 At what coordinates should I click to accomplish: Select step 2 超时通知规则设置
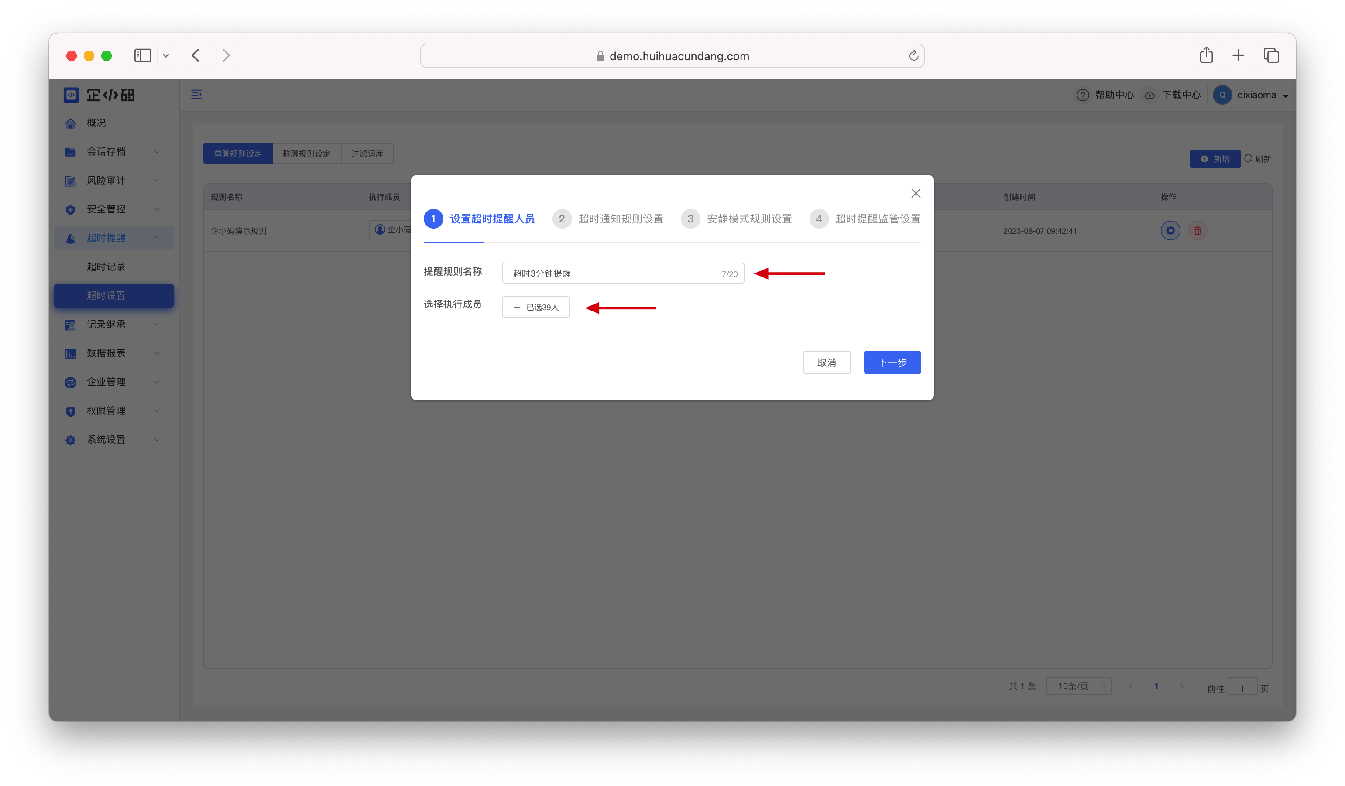click(x=608, y=219)
